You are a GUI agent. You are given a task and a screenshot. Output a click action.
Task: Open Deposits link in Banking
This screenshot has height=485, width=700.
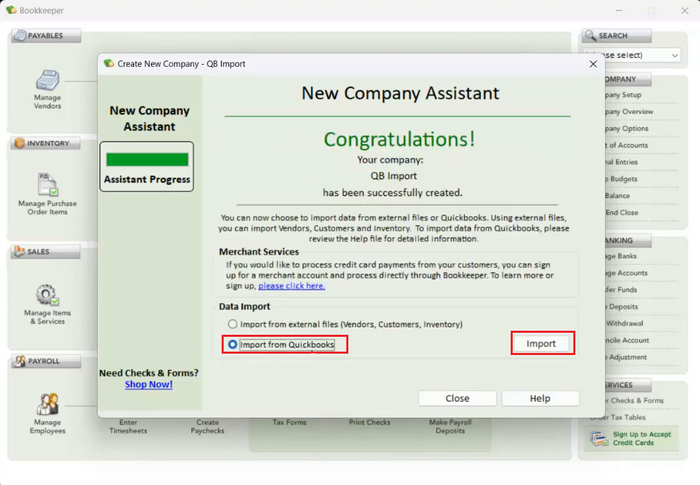(622, 306)
